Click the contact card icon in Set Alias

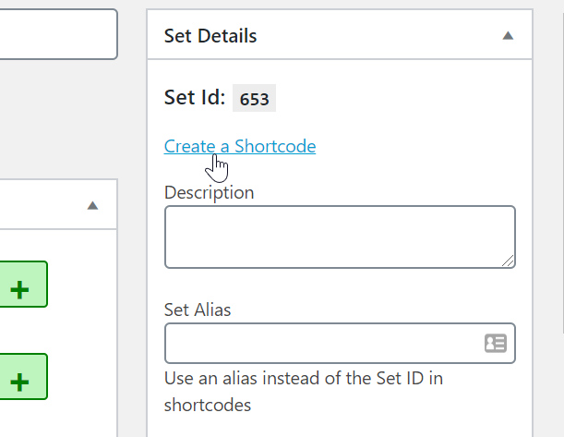pyautogui.click(x=496, y=344)
